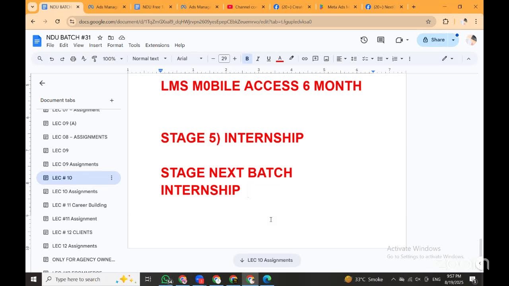Add a comment
Viewport: 509px width, 286px height.
[315, 59]
